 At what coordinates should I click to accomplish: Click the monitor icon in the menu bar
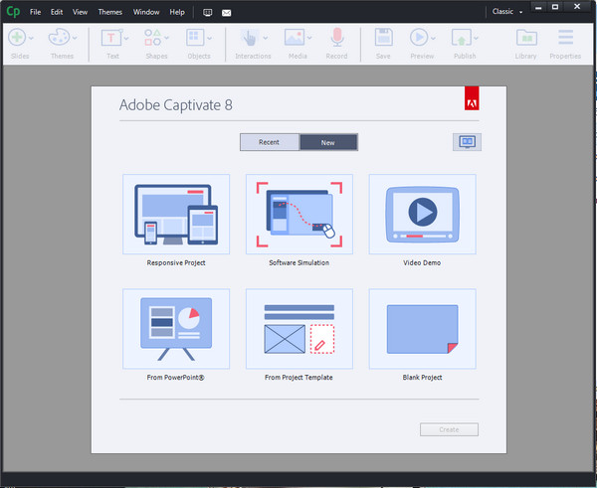pos(208,13)
